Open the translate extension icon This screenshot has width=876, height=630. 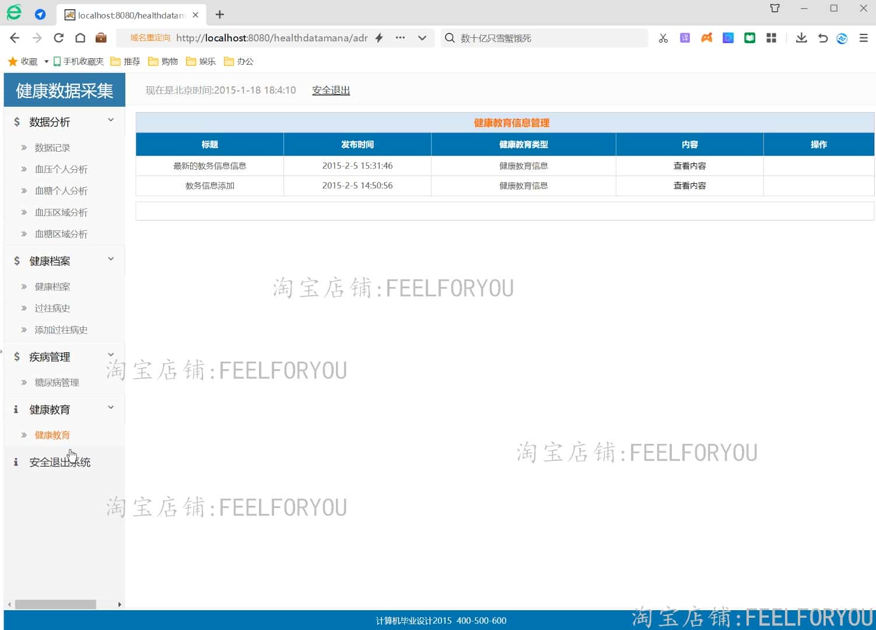click(x=685, y=38)
